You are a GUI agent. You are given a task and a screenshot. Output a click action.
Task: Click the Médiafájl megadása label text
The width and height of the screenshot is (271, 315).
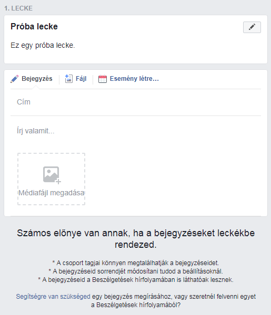coord(52,193)
